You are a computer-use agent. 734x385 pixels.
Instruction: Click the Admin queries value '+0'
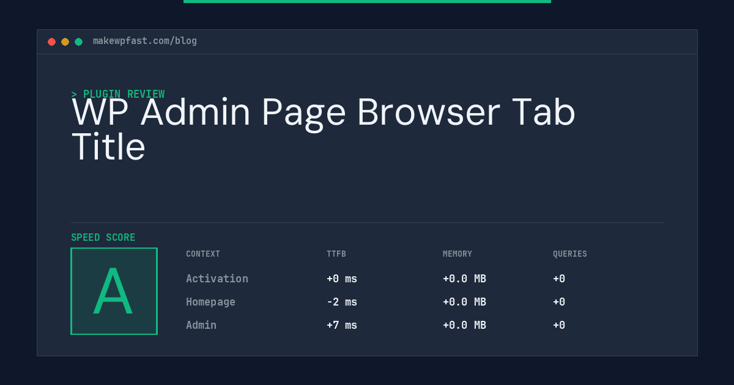tap(559, 325)
